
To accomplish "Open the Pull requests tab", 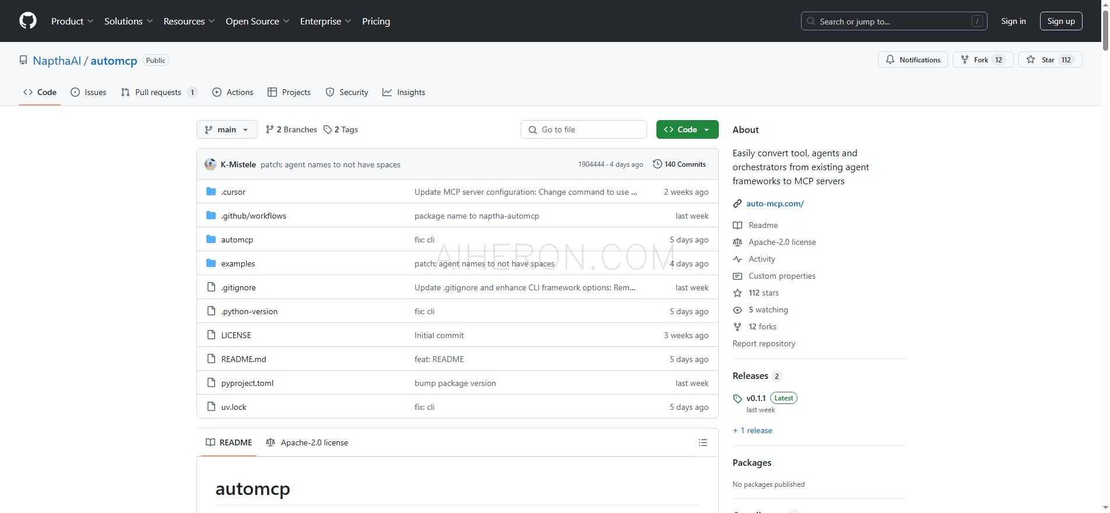I will tap(159, 92).
